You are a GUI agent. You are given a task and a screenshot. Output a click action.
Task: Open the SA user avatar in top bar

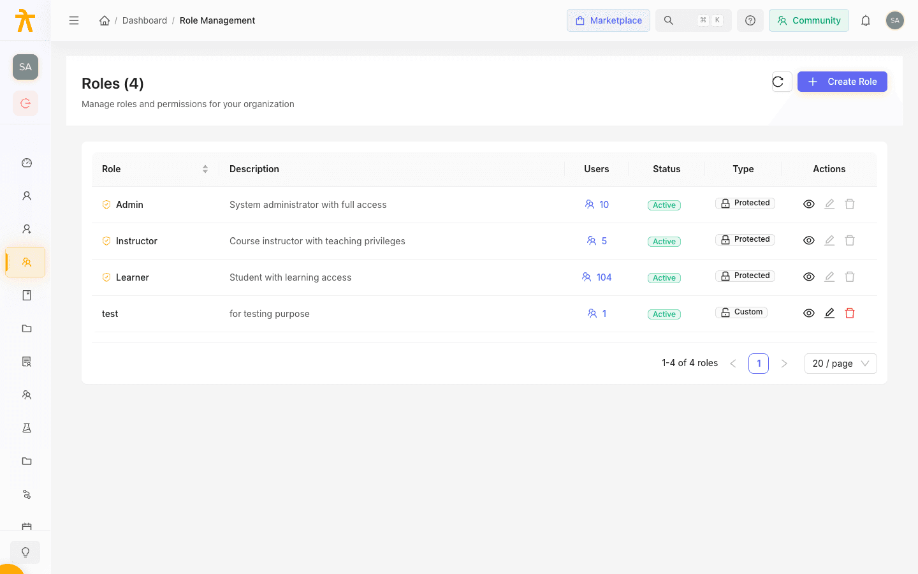(895, 20)
